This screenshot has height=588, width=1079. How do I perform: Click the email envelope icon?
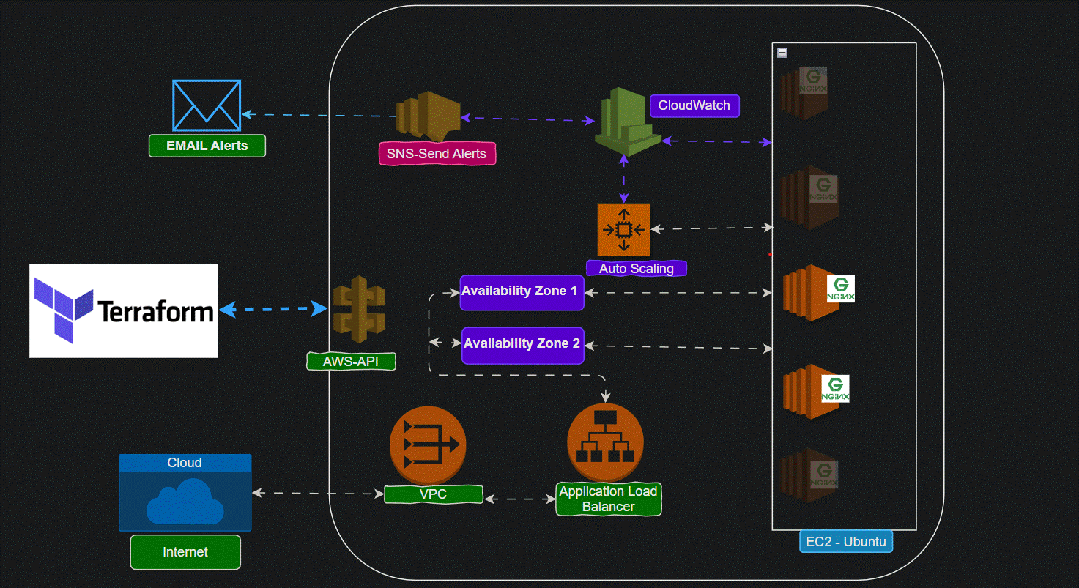tap(206, 105)
